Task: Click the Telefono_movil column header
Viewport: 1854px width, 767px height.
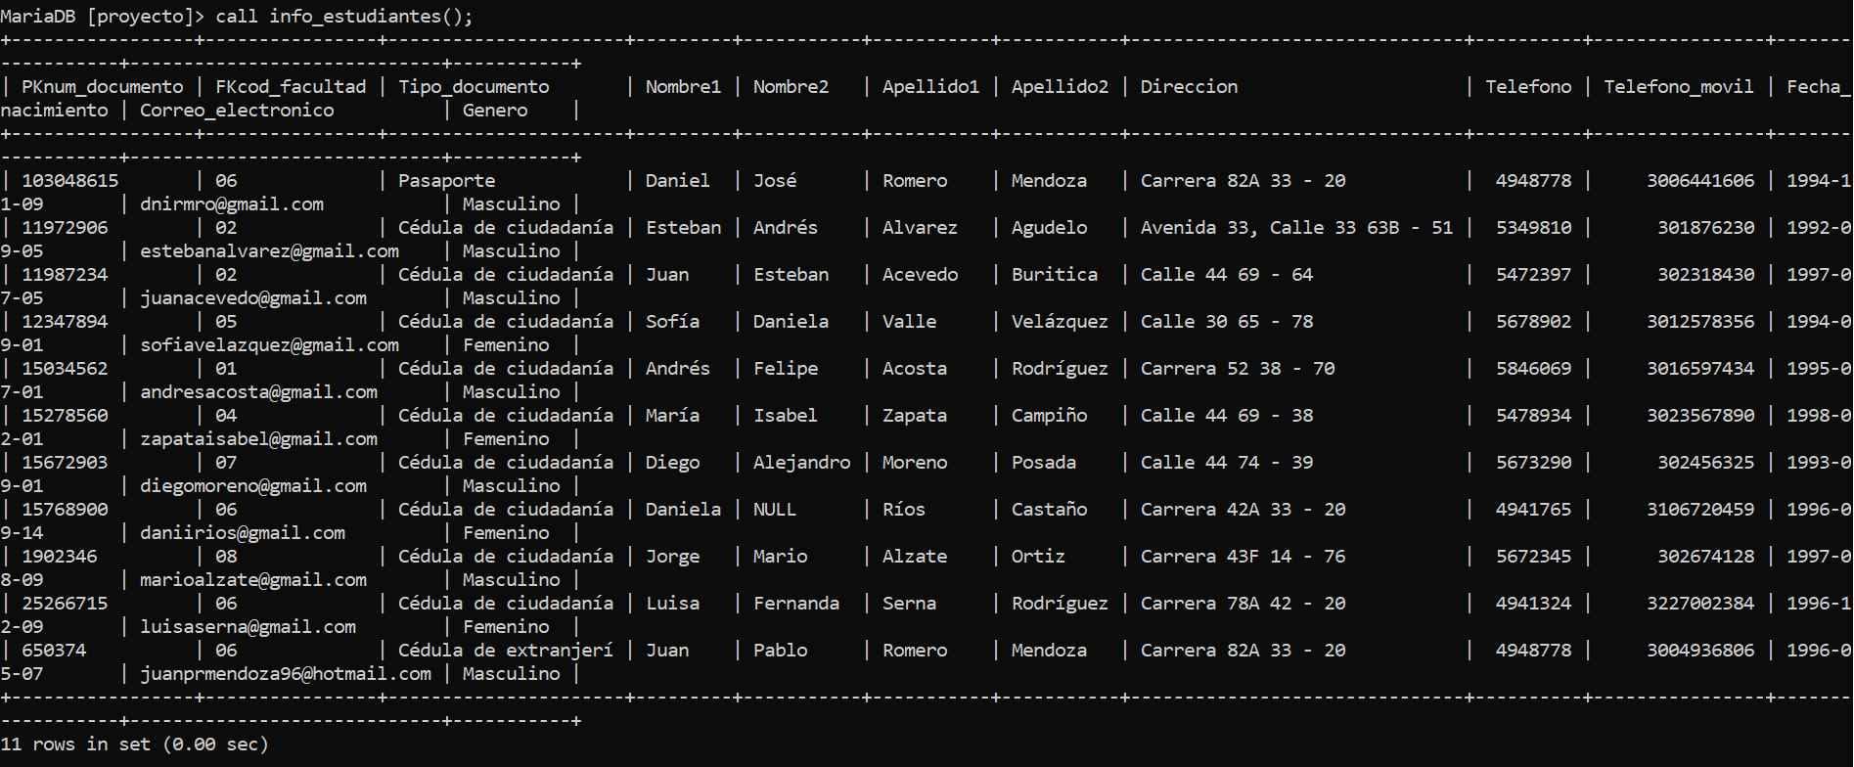Action: [x=1678, y=87]
